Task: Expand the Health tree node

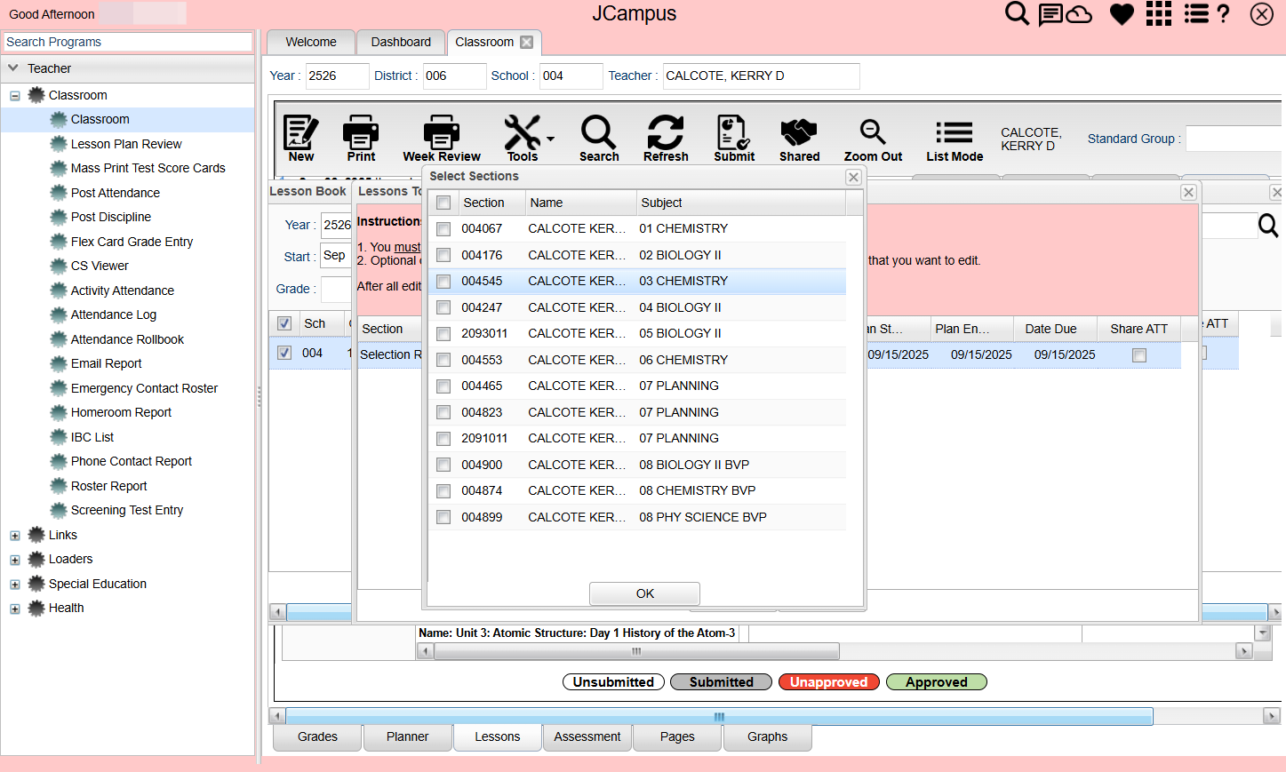Action: [15, 609]
